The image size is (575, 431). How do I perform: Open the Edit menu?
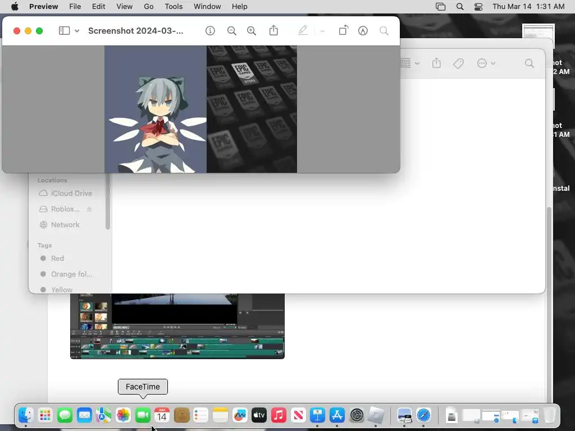[x=98, y=7]
